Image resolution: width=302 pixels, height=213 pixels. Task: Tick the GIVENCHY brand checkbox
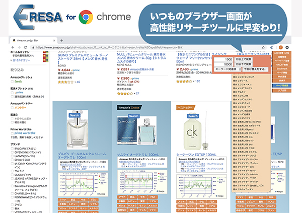[x=12, y=152]
